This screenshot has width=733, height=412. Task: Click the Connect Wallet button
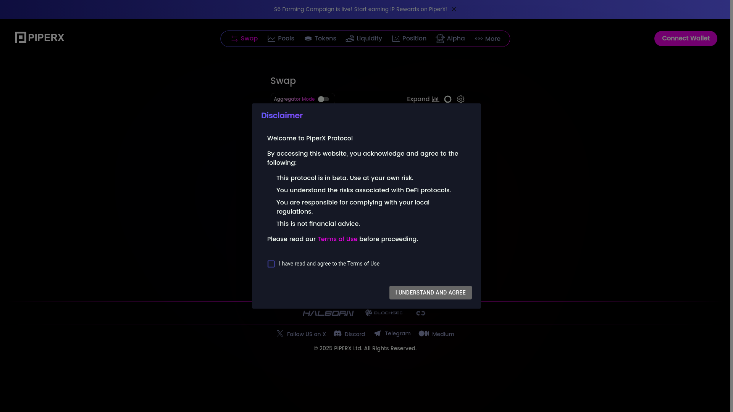686,39
